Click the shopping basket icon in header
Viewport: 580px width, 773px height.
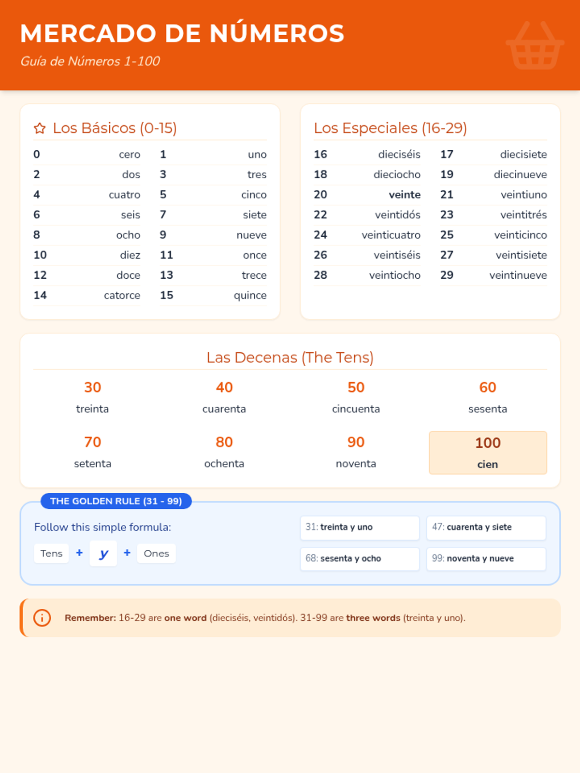535,46
